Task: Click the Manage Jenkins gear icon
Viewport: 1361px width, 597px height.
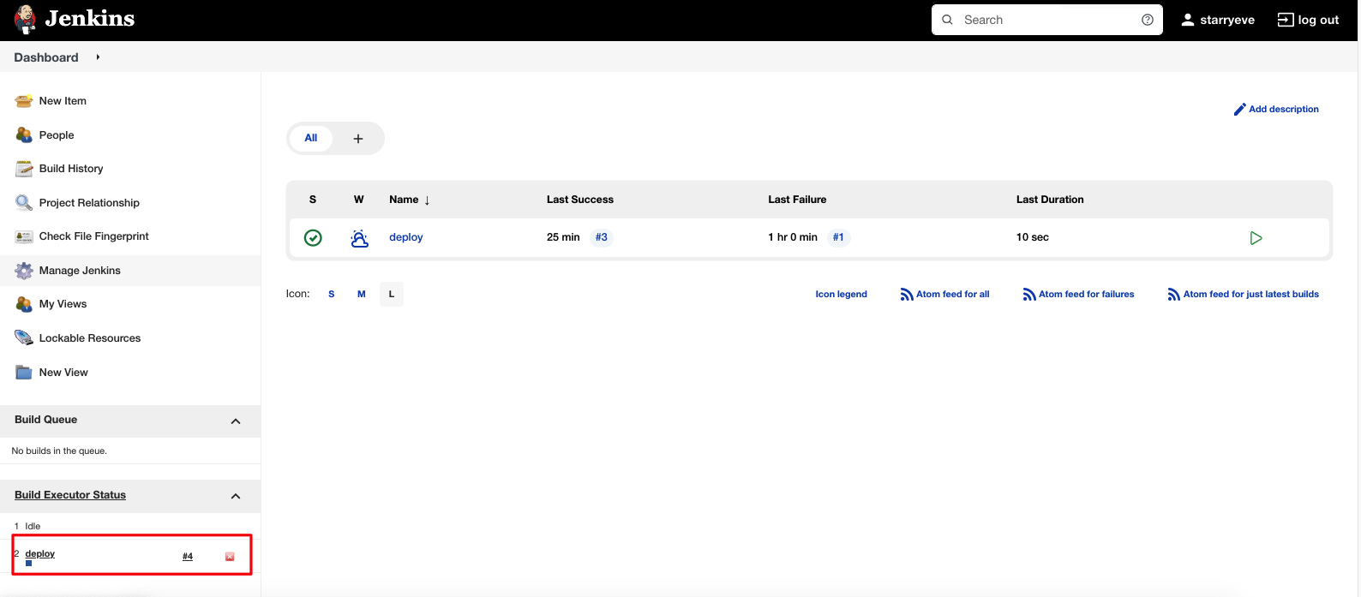Action: [24, 271]
